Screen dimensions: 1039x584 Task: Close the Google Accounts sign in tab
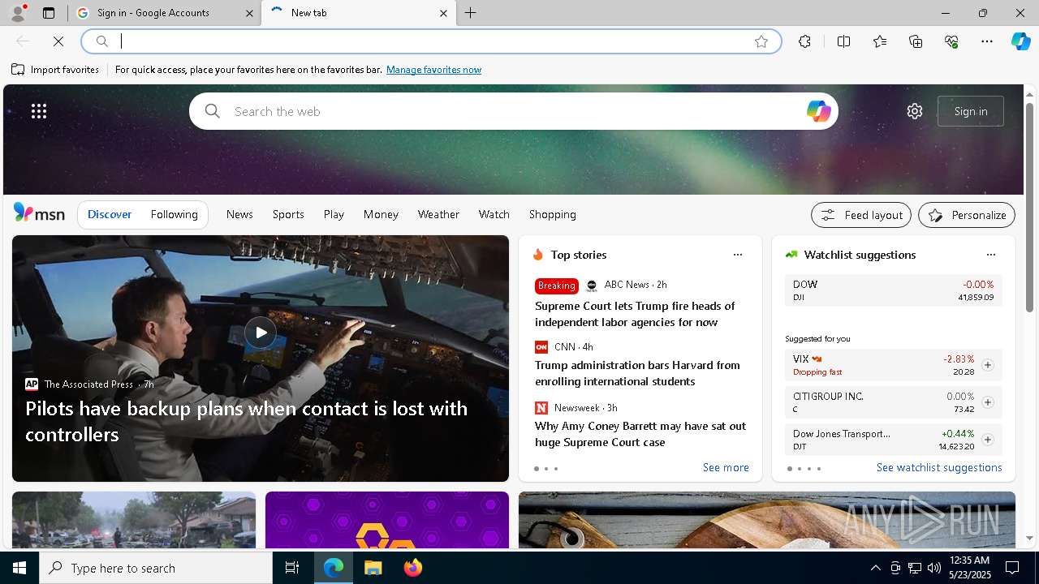coord(249,13)
